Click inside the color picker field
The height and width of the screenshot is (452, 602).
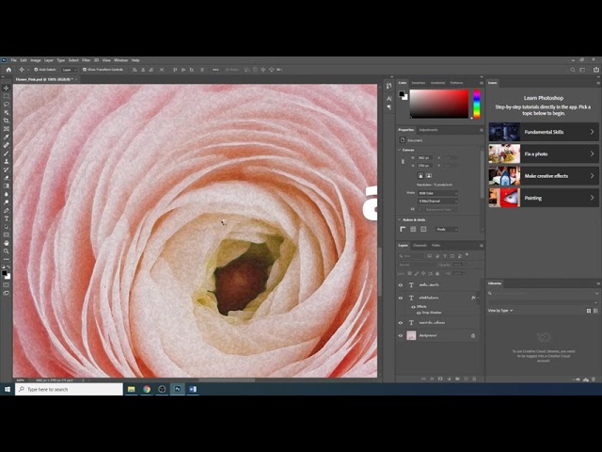[439, 104]
